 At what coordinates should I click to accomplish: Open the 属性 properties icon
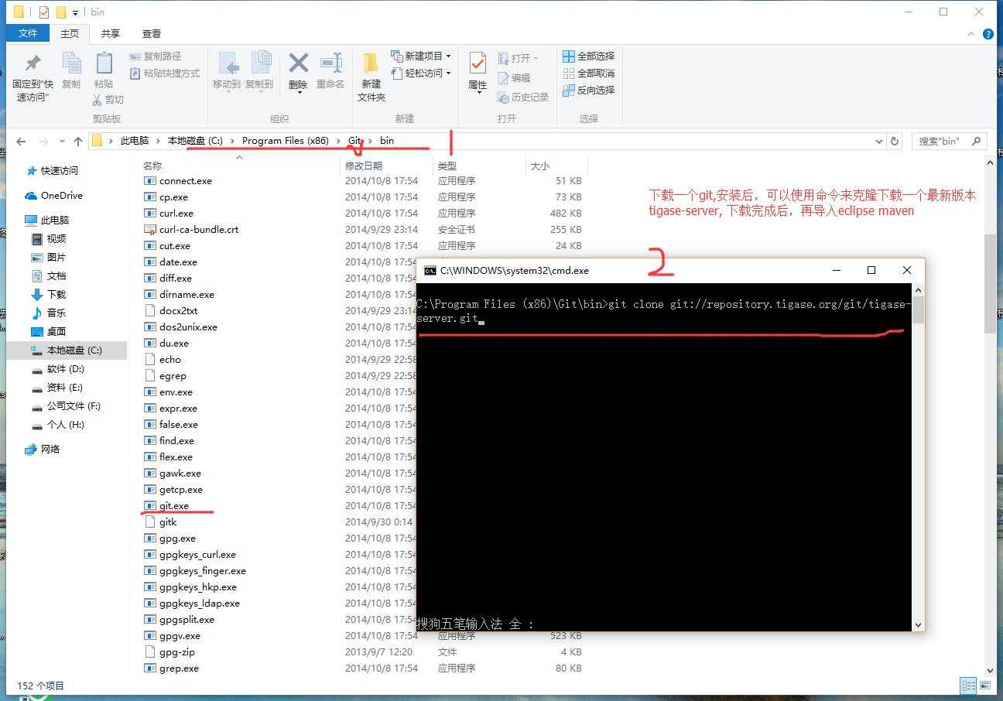point(478,74)
